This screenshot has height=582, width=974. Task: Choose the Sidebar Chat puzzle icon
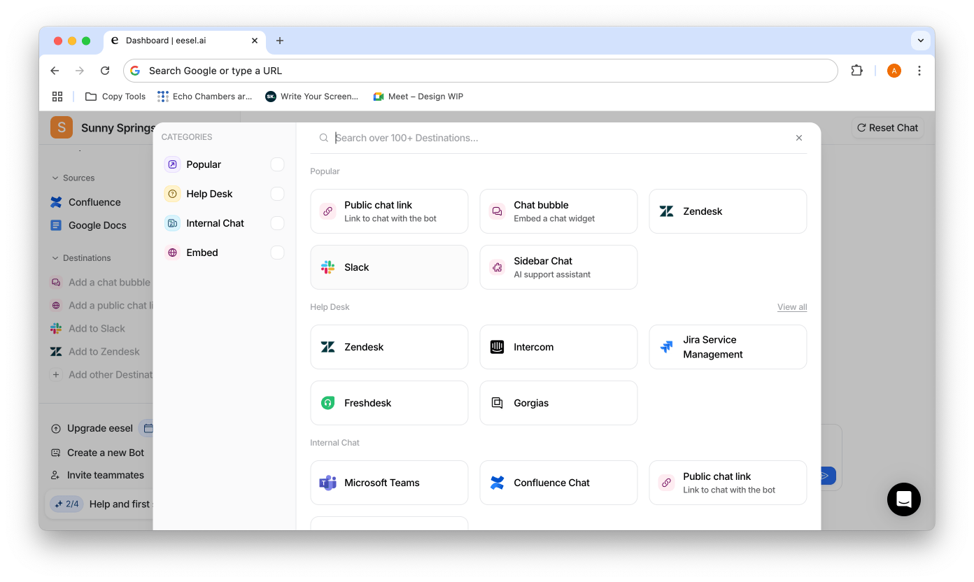click(497, 267)
